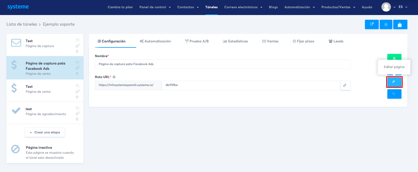The width and height of the screenshot is (418, 172).
Task: Copy the page URL with the chain link icon
Action: (x=345, y=85)
